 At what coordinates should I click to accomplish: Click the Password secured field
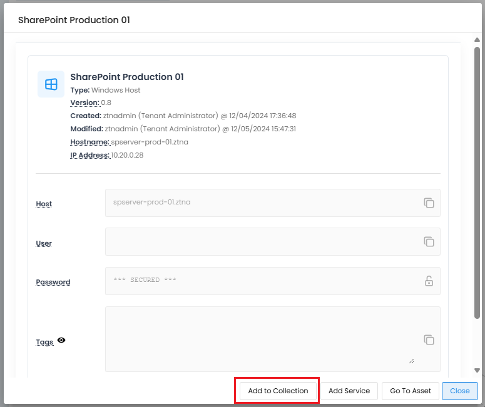(263, 281)
